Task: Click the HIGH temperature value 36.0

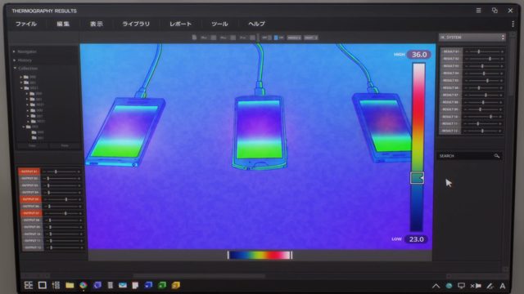Action: (x=418, y=55)
